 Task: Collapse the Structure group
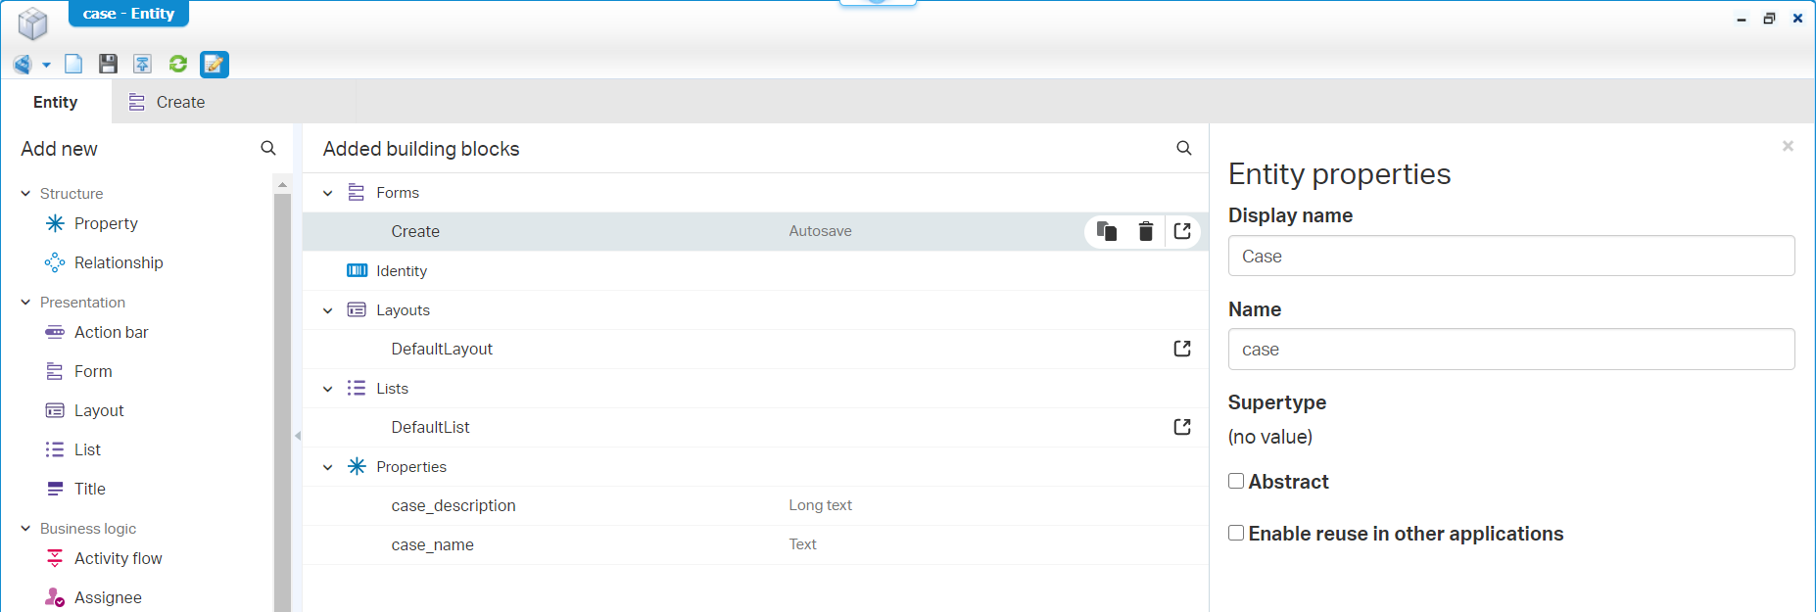[25, 194]
